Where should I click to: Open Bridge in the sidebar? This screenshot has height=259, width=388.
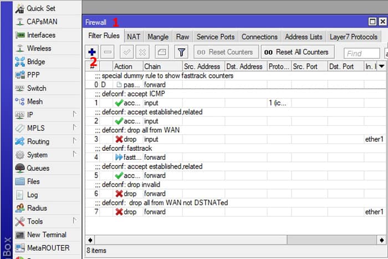(x=47, y=62)
